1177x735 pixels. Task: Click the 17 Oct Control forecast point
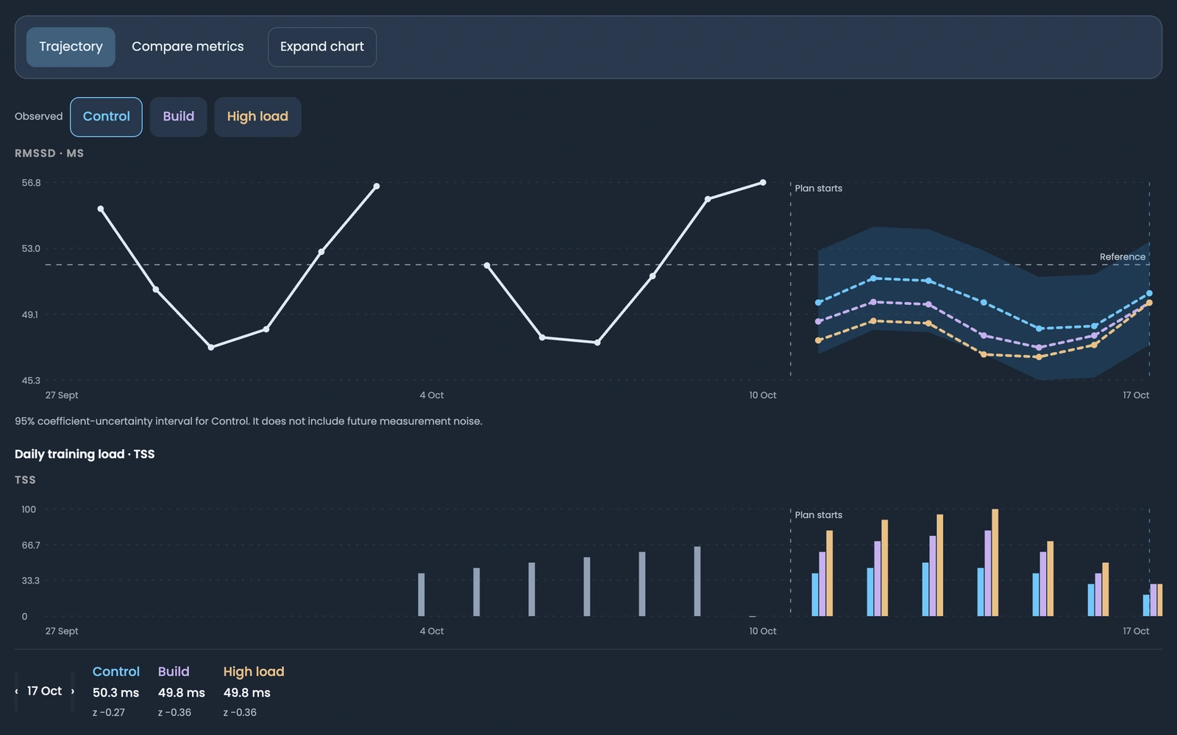pyautogui.click(x=1149, y=293)
